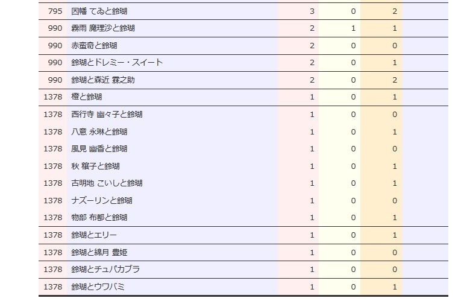Open 西行寺 幽々子と鈴瑚 entry
Screen dimensions: 461x304
point(107,115)
